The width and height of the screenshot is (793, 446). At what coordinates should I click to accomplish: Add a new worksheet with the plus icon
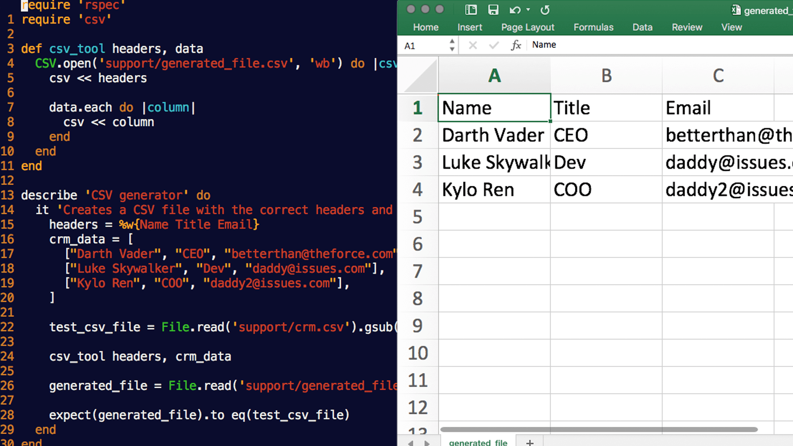point(530,442)
